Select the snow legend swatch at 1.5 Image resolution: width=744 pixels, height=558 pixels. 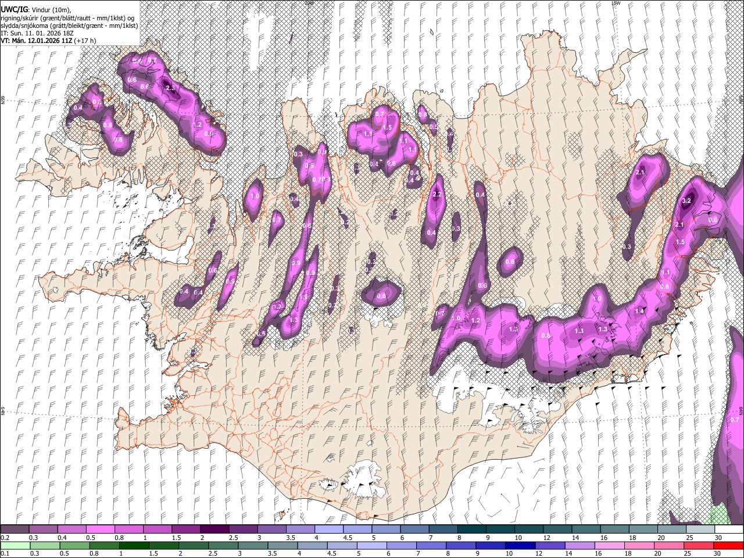[x=185, y=530]
